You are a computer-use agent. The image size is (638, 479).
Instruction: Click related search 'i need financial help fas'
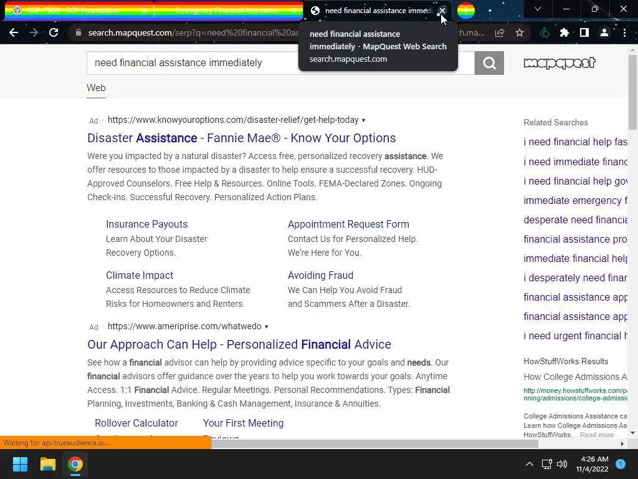click(575, 142)
